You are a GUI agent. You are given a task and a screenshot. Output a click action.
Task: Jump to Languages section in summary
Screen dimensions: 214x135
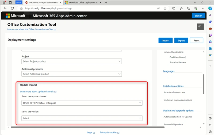pyautogui.click(x=169, y=71)
